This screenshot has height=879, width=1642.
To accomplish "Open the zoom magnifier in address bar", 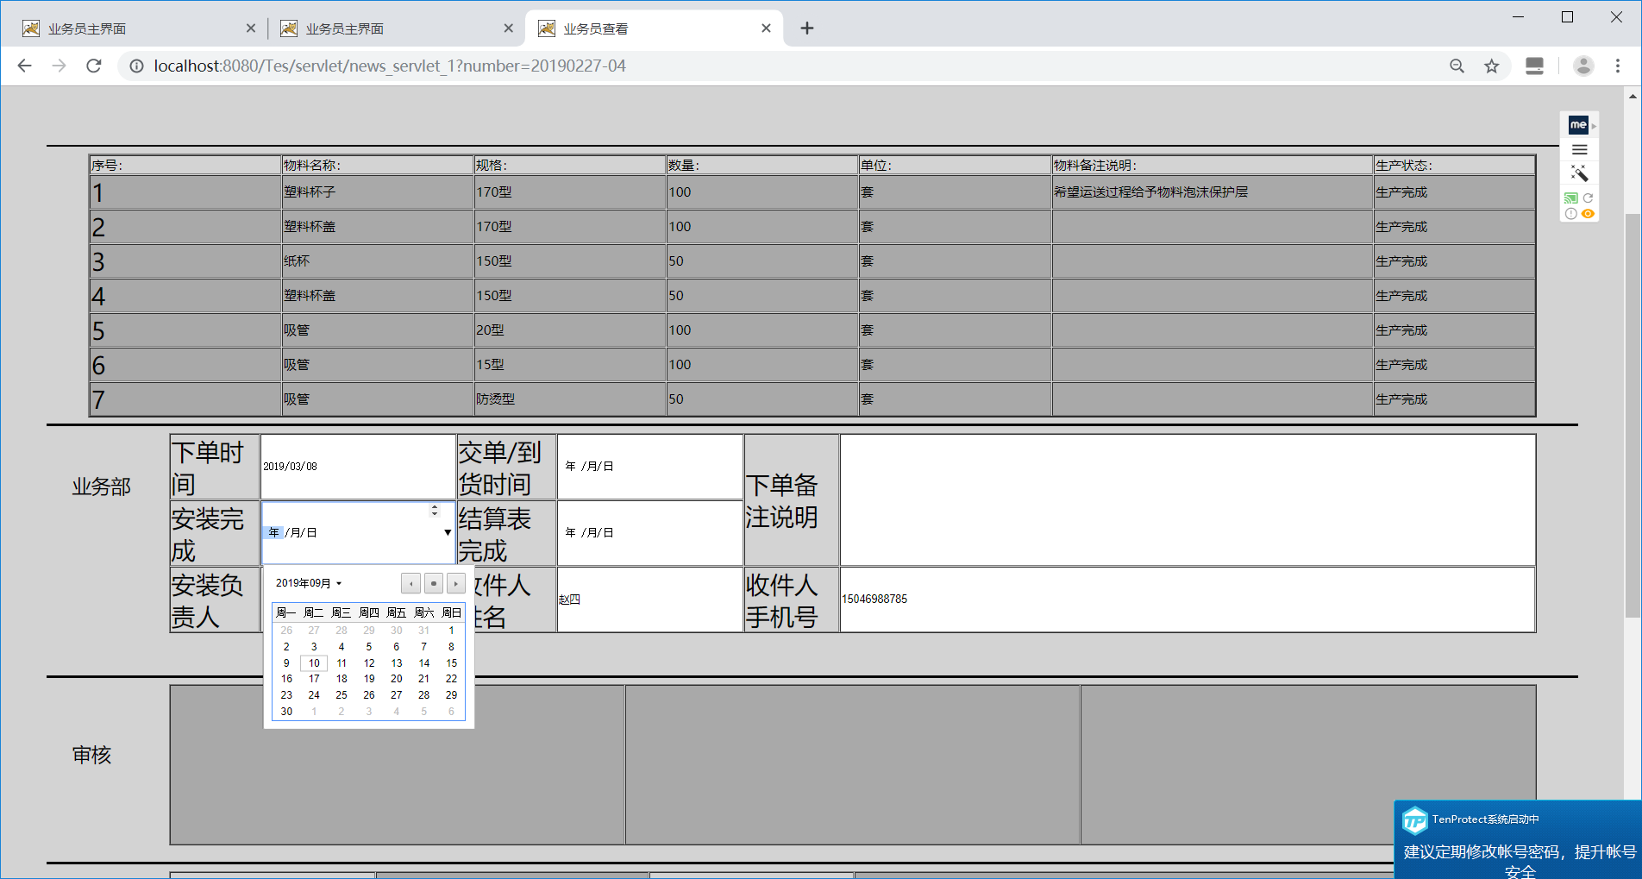I will [1457, 66].
